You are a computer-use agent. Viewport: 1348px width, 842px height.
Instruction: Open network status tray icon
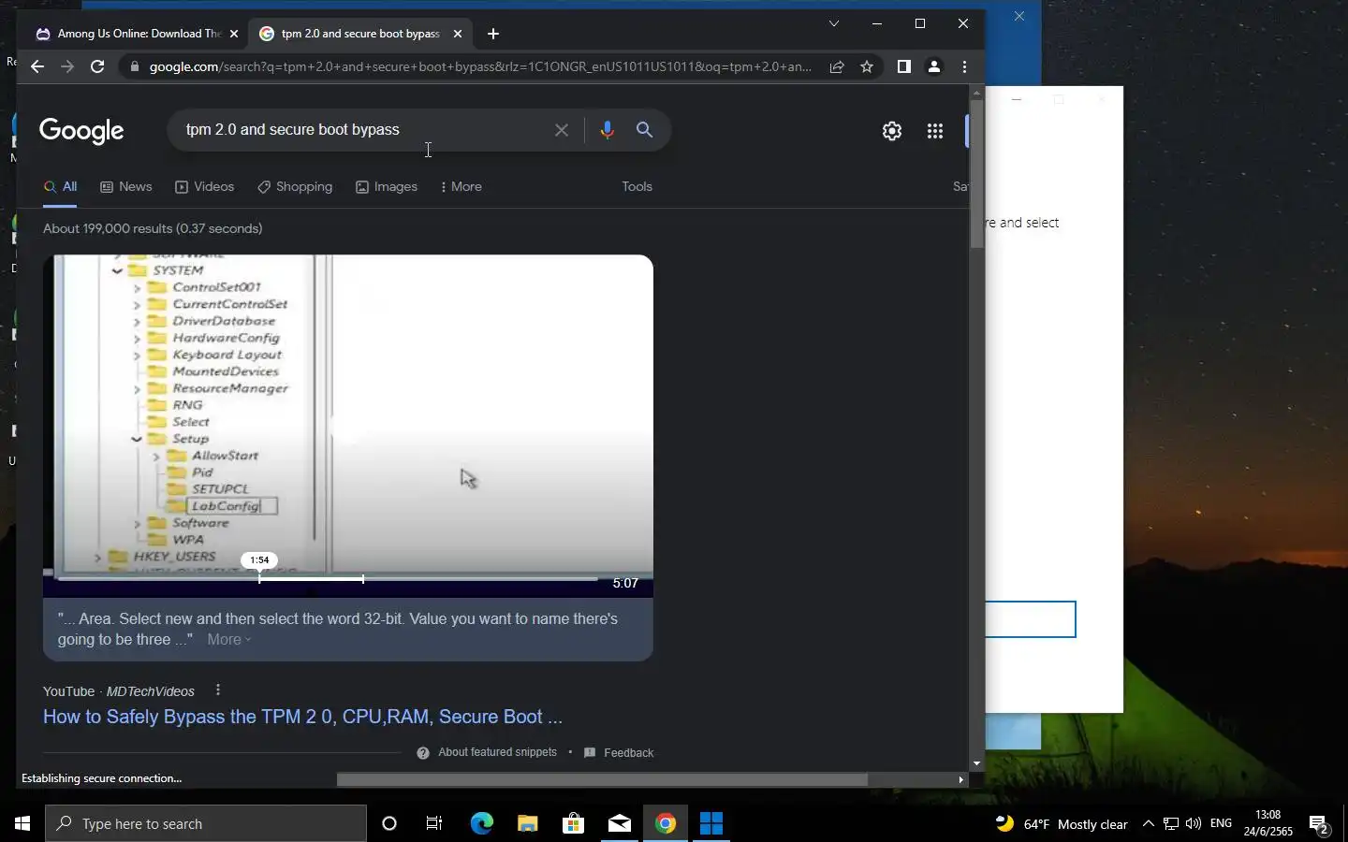(1171, 824)
